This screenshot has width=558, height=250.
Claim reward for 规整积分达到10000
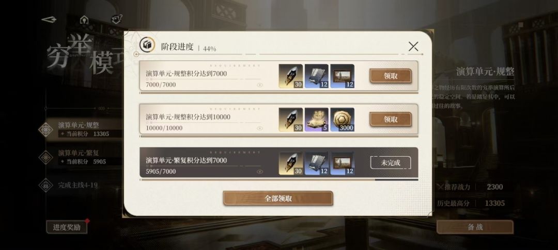(391, 119)
